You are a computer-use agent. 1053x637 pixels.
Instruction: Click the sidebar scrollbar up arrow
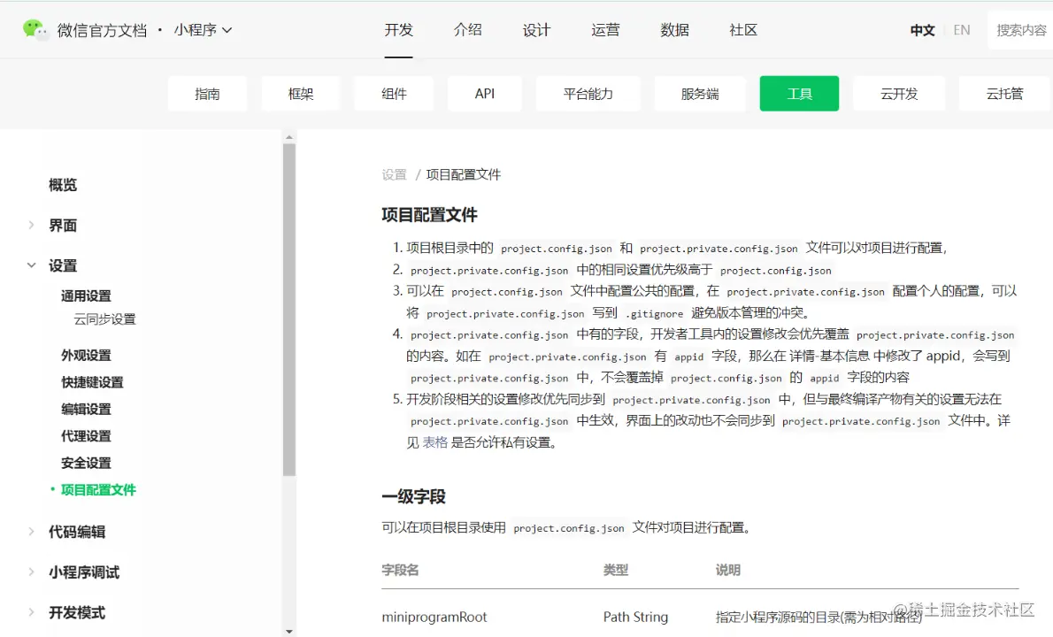[x=289, y=137]
